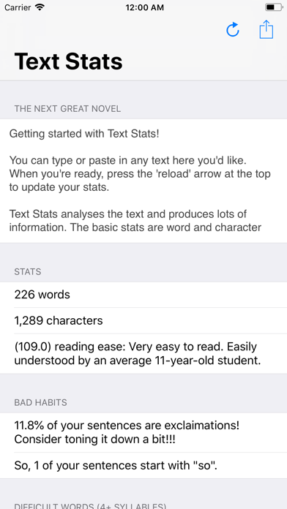This screenshot has width=287, height=509.
Task: Tap the 12:00 AM clock
Action: pyautogui.click(x=145, y=7)
